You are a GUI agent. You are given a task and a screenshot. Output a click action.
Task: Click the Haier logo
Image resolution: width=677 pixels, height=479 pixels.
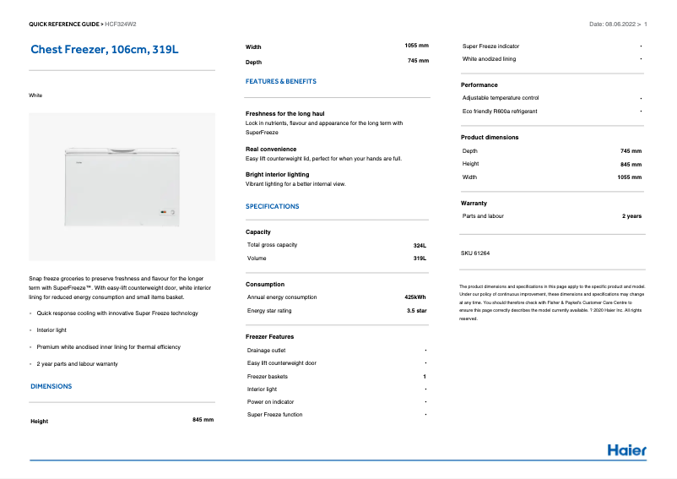(626, 449)
